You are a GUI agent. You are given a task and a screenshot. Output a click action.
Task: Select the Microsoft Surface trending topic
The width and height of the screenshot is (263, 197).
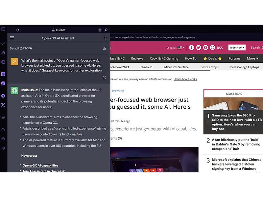pos(177,67)
